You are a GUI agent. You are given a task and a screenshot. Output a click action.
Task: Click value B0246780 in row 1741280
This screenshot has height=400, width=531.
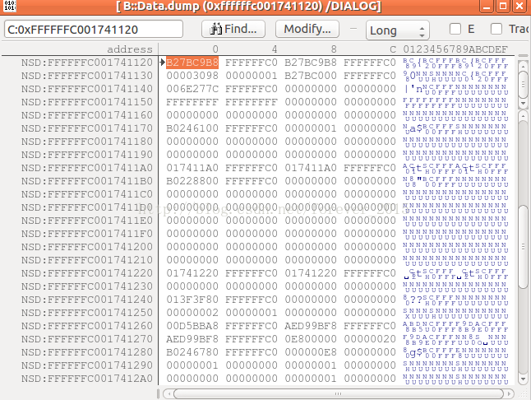(x=192, y=352)
